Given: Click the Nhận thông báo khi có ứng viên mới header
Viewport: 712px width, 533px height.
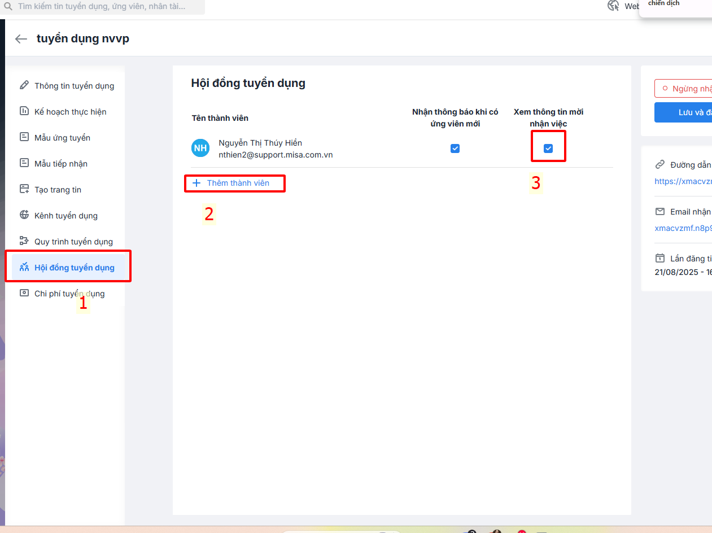Looking at the screenshot, I should point(455,117).
